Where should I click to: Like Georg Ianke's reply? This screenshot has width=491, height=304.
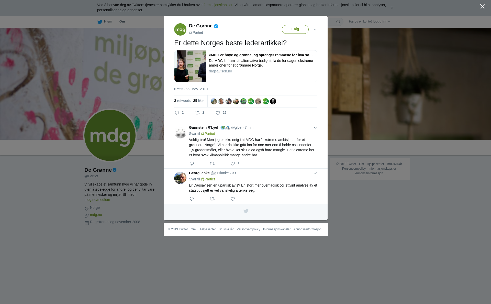tap(233, 199)
